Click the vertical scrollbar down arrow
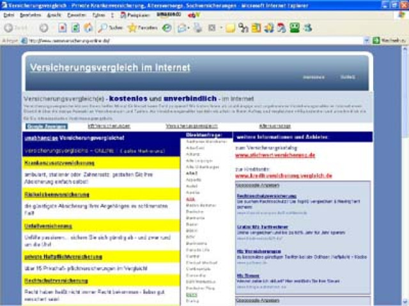 pyautogui.click(x=405, y=303)
